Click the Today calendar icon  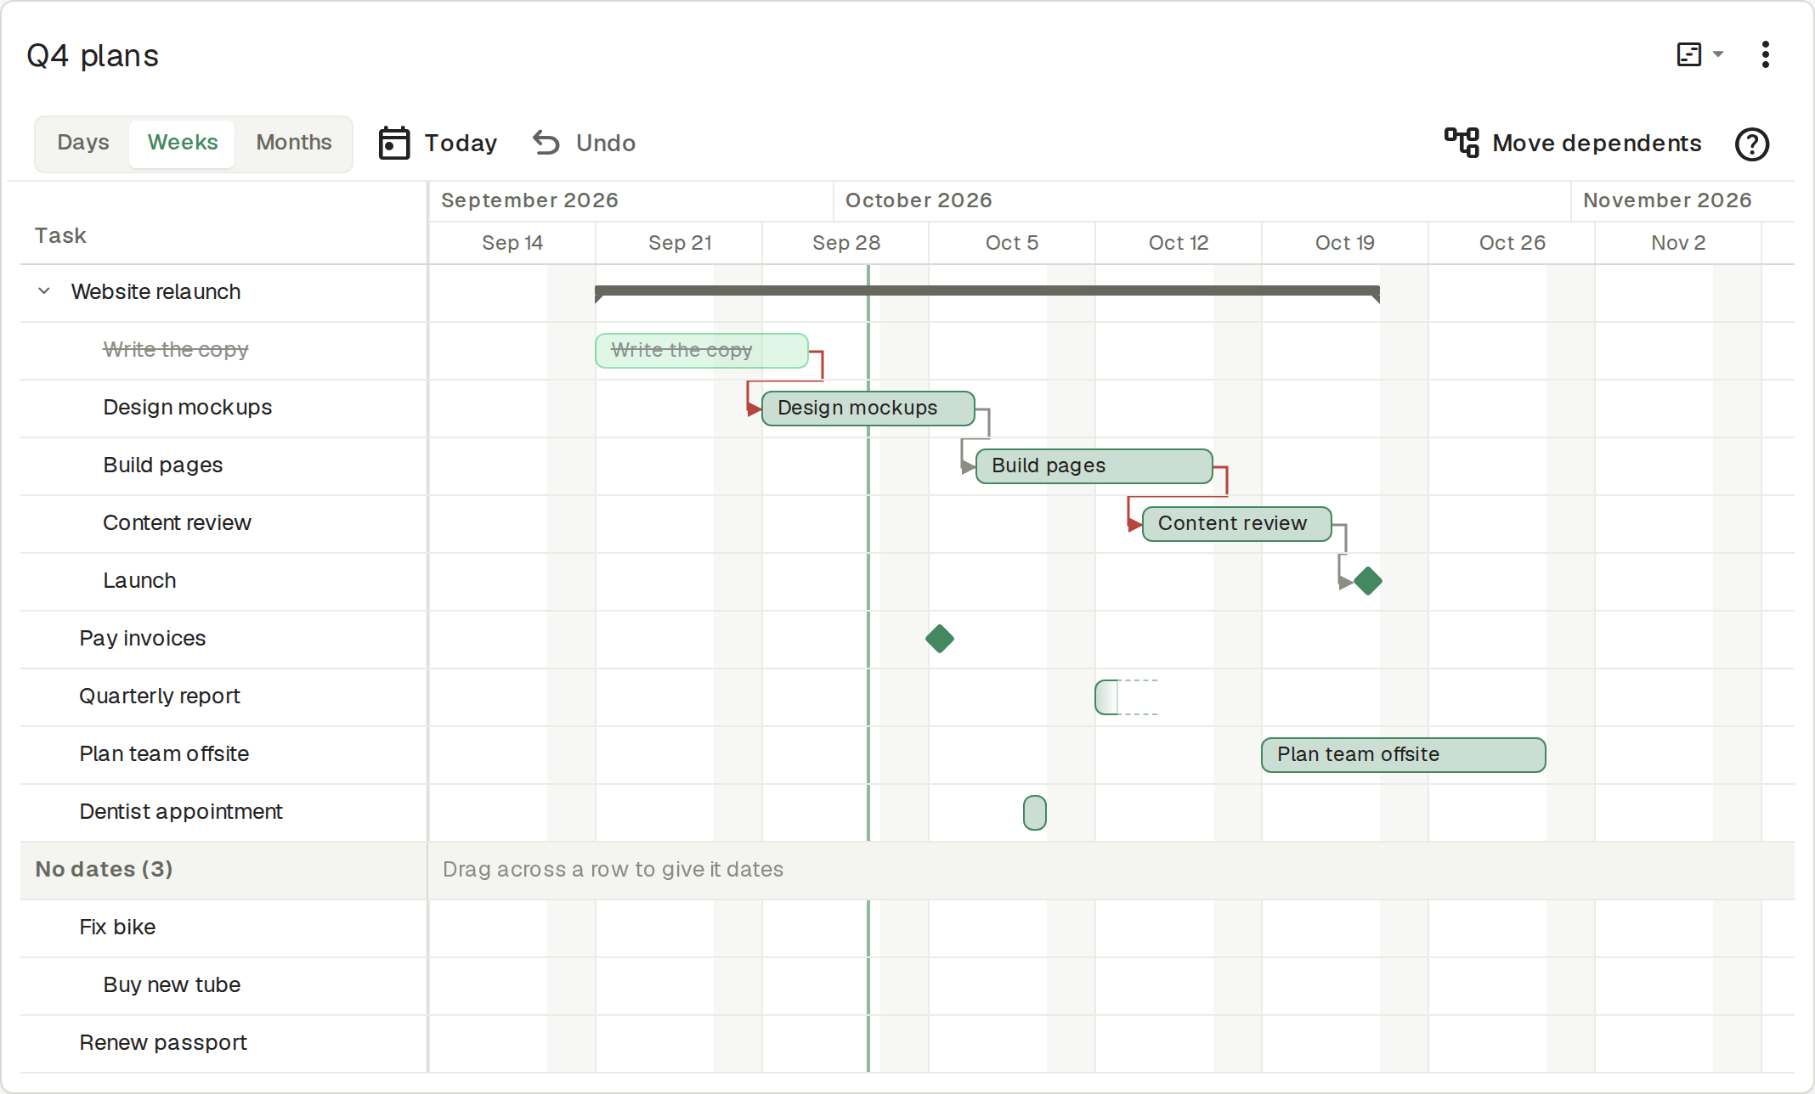tap(394, 143)
